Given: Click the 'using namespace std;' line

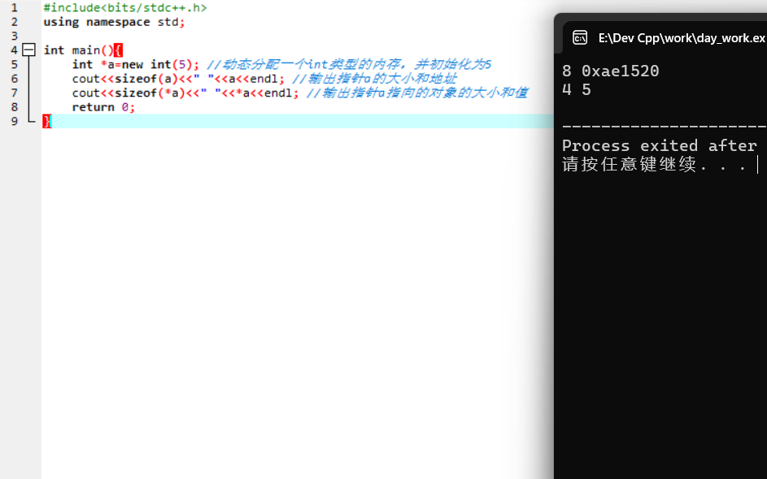Looking at the screenshot, I should (x=114, y=22).
